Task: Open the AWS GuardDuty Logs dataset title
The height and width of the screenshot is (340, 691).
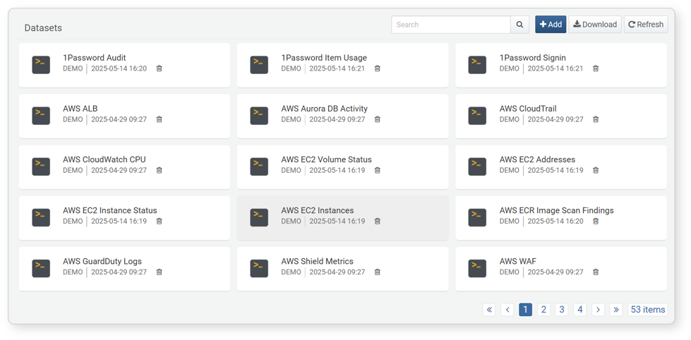Action: (102, 262)
